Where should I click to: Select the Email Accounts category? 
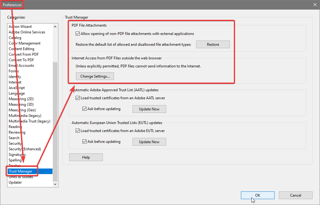tap(21, 65)
